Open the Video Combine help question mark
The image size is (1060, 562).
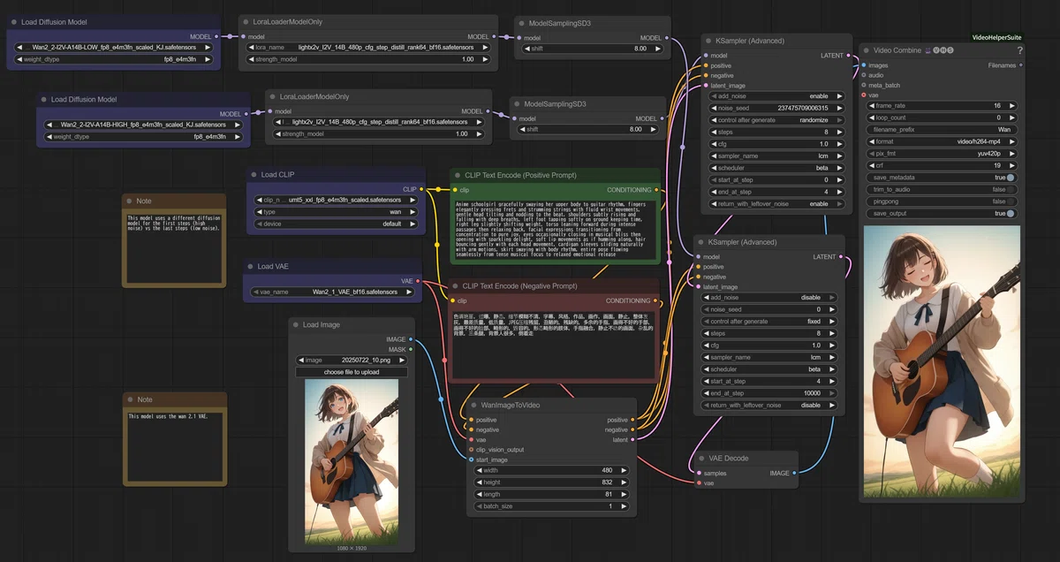point(1019,50)
